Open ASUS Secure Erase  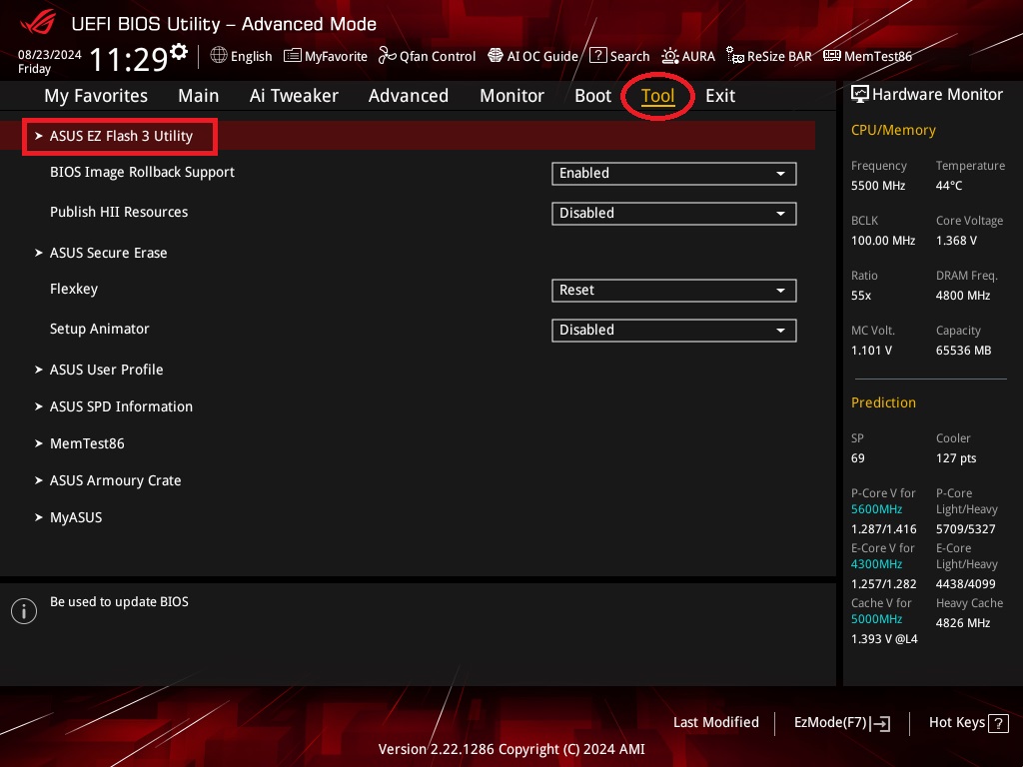[108, 253]
